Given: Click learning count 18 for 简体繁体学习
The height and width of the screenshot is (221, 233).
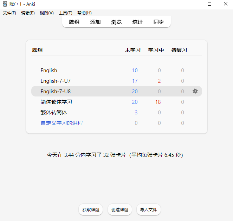Looking at the screenshot, I should 158,102.
